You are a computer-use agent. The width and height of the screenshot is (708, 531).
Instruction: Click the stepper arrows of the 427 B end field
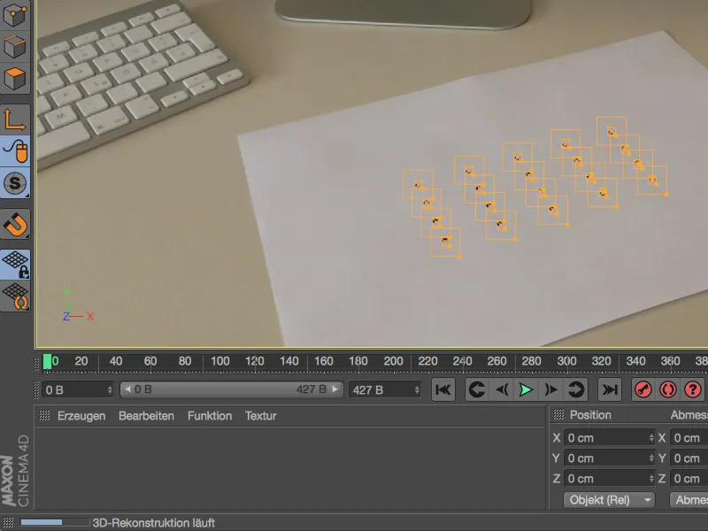tap(417, 390)
